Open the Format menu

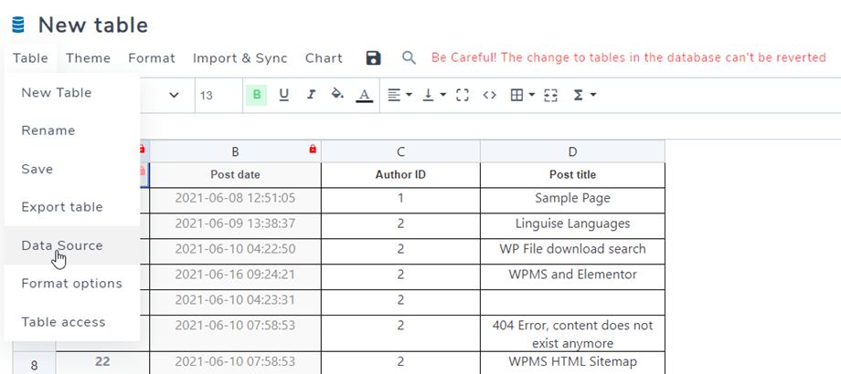[152, 58]
